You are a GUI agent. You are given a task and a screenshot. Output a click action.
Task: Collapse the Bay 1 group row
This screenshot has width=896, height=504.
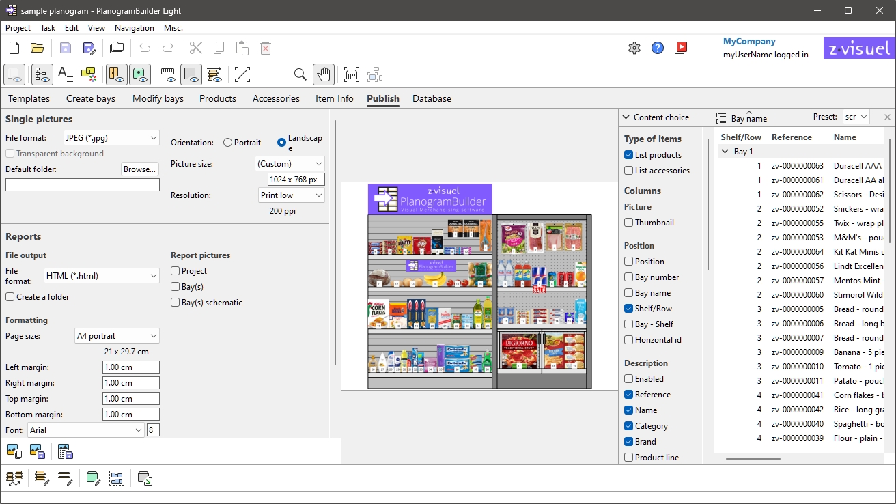coord(725,152)
